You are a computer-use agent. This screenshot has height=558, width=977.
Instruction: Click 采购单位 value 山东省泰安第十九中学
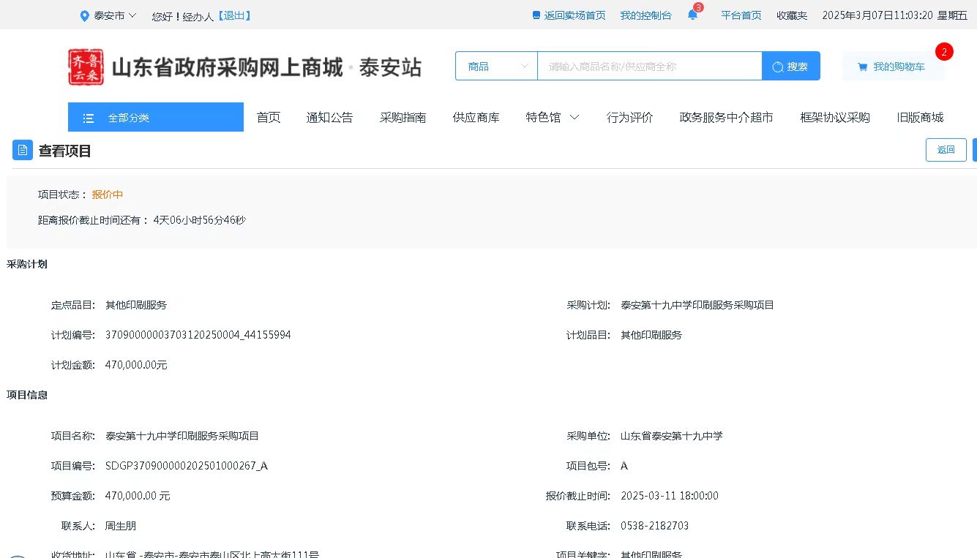click(x=672, y=436)
